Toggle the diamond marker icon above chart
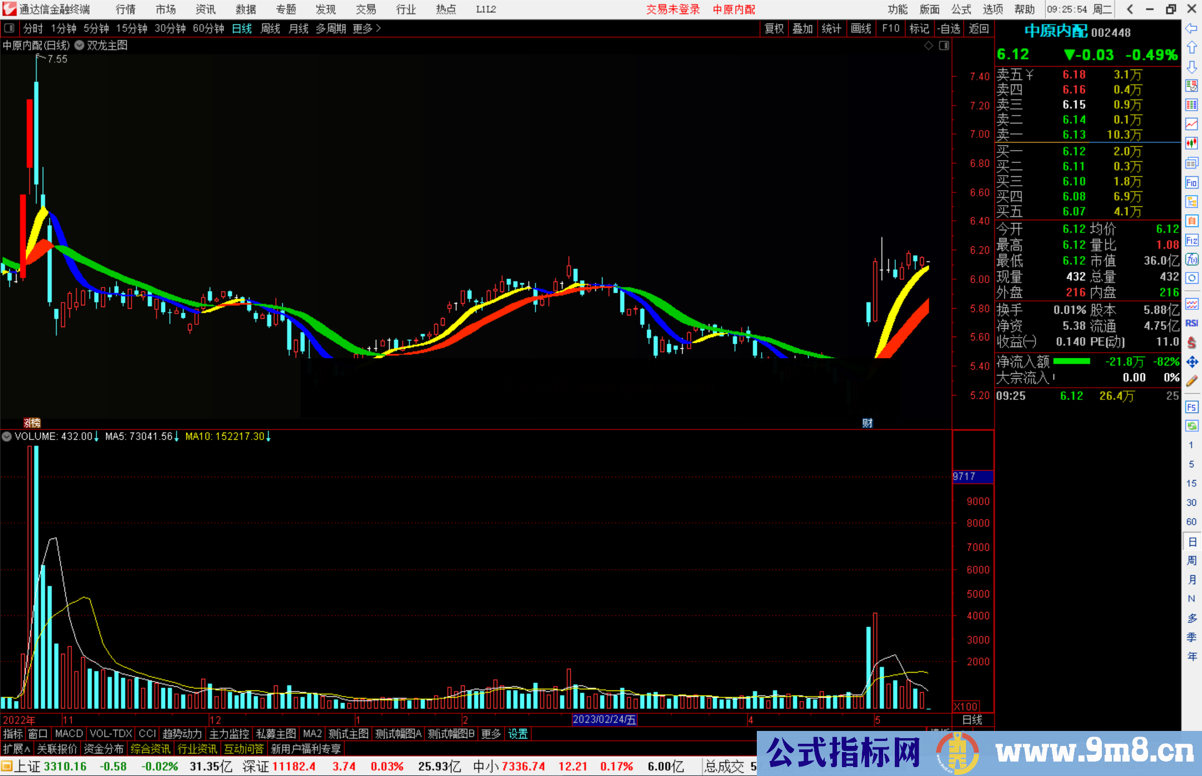This screenshot has height=776, width=1202. [928, 46]
